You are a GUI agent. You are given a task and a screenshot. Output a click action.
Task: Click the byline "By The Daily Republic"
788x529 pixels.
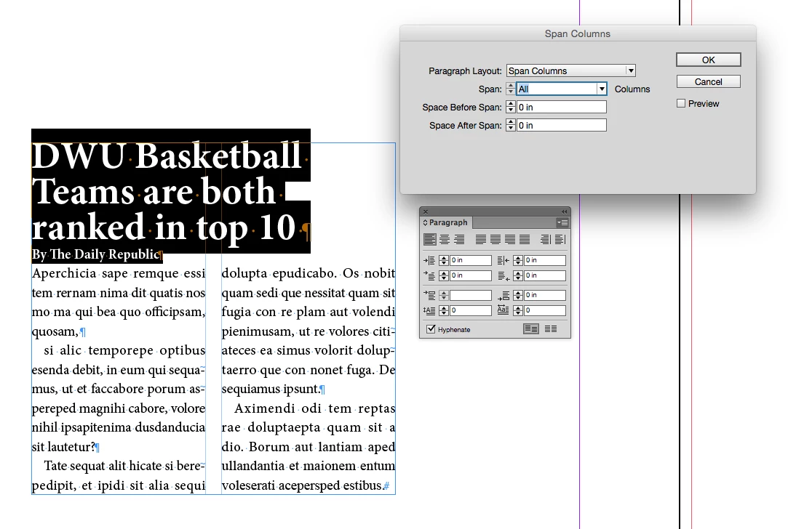pos(95,254)
